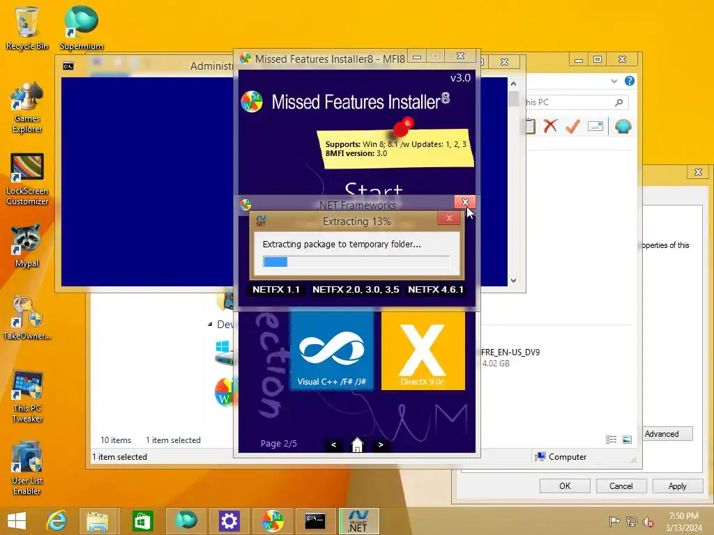
Task: Click the home icon in MFI8 installer
Action: 358,444
